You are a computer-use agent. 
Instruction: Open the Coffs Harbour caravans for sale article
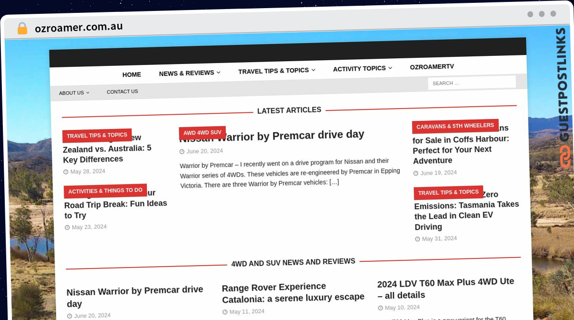point(461,144)
